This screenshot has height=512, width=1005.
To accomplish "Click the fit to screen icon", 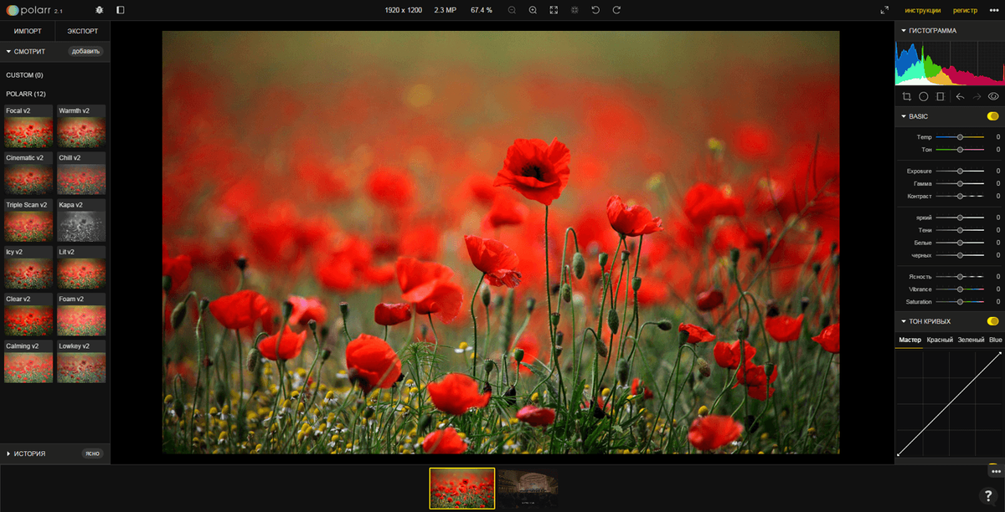I will (554, 10).
